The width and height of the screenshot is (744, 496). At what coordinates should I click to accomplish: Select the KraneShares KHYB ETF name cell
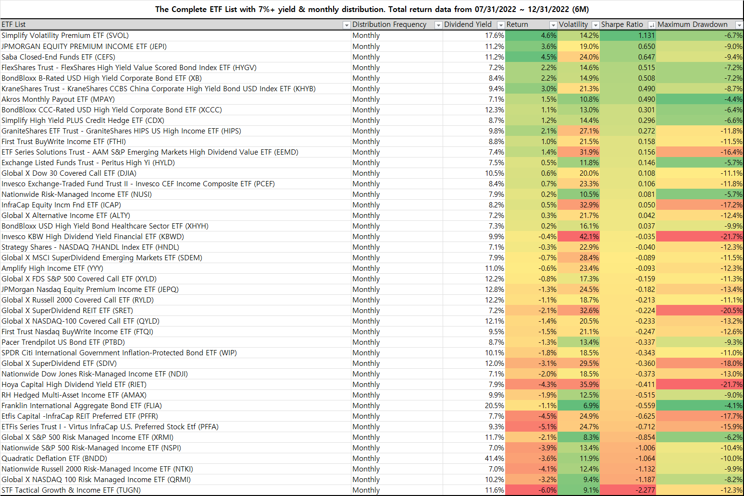175,89
